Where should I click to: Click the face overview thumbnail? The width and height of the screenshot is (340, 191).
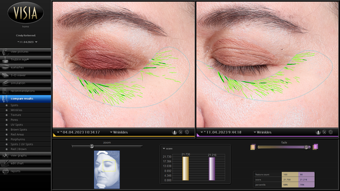[107, 169]
